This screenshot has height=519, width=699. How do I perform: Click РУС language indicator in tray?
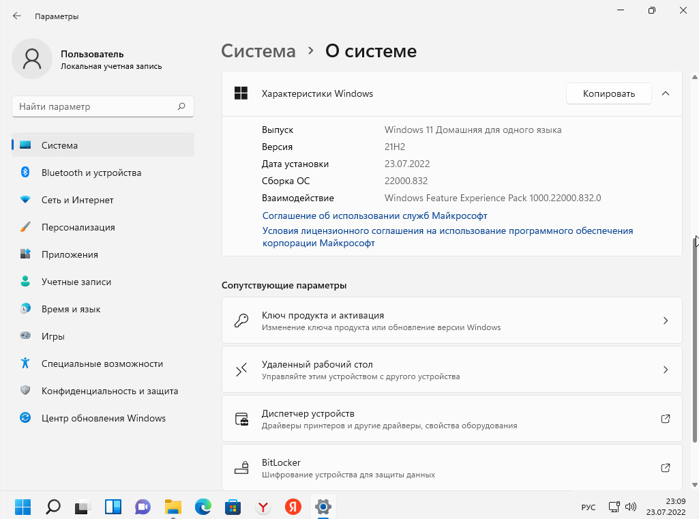(589, 507)
